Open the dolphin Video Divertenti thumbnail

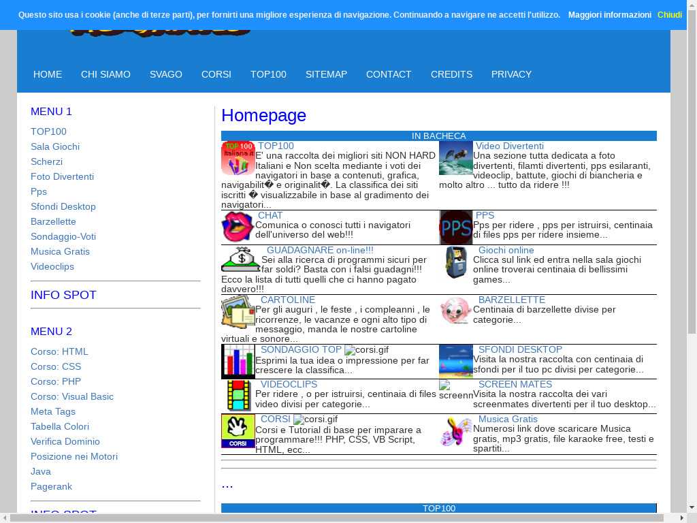point(455,158)
